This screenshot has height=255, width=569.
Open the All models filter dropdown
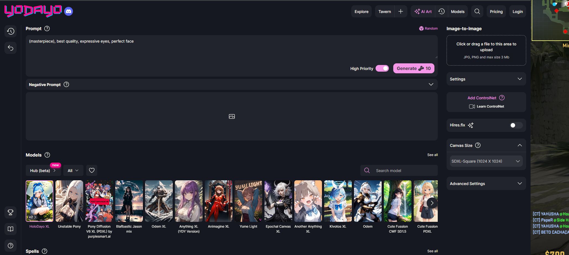[73, 171]
